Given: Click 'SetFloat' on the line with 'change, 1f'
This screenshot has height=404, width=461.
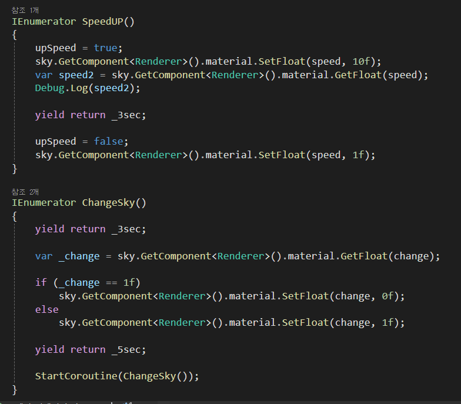Looking at the screenshot, I should (x=305, y=322).
